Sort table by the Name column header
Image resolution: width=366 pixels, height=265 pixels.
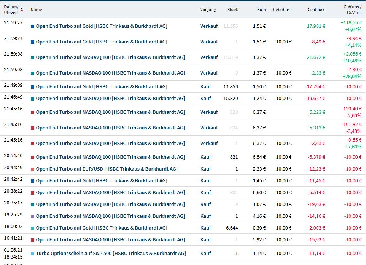tap(36, 10)
